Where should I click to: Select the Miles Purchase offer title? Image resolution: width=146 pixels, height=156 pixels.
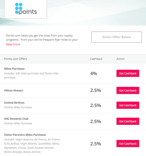point(15,69)
